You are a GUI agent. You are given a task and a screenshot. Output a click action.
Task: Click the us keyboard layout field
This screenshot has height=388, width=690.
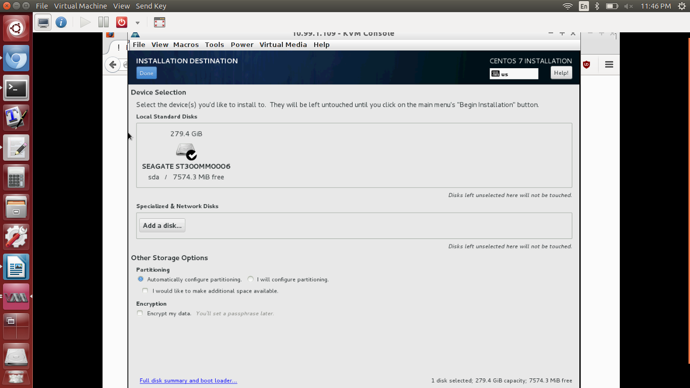pos(514,74)
